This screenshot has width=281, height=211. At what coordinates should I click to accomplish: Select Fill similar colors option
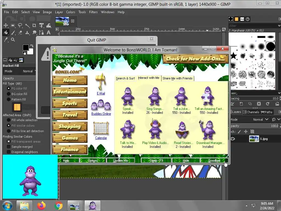(x=9, y=125)
